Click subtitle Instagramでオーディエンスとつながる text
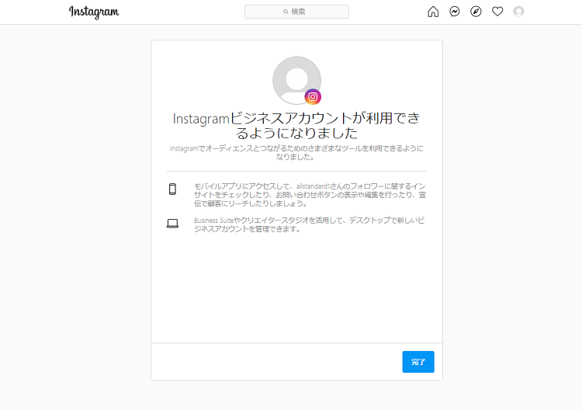The image size is (582, 410). tap(296, 153)
